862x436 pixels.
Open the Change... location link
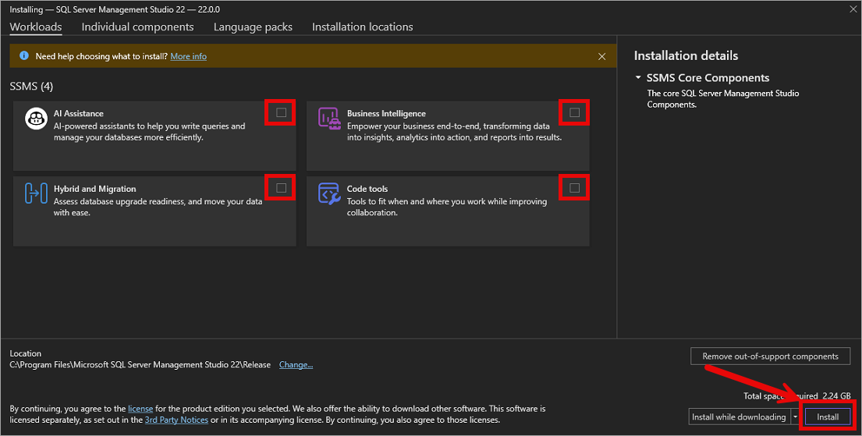296,364
